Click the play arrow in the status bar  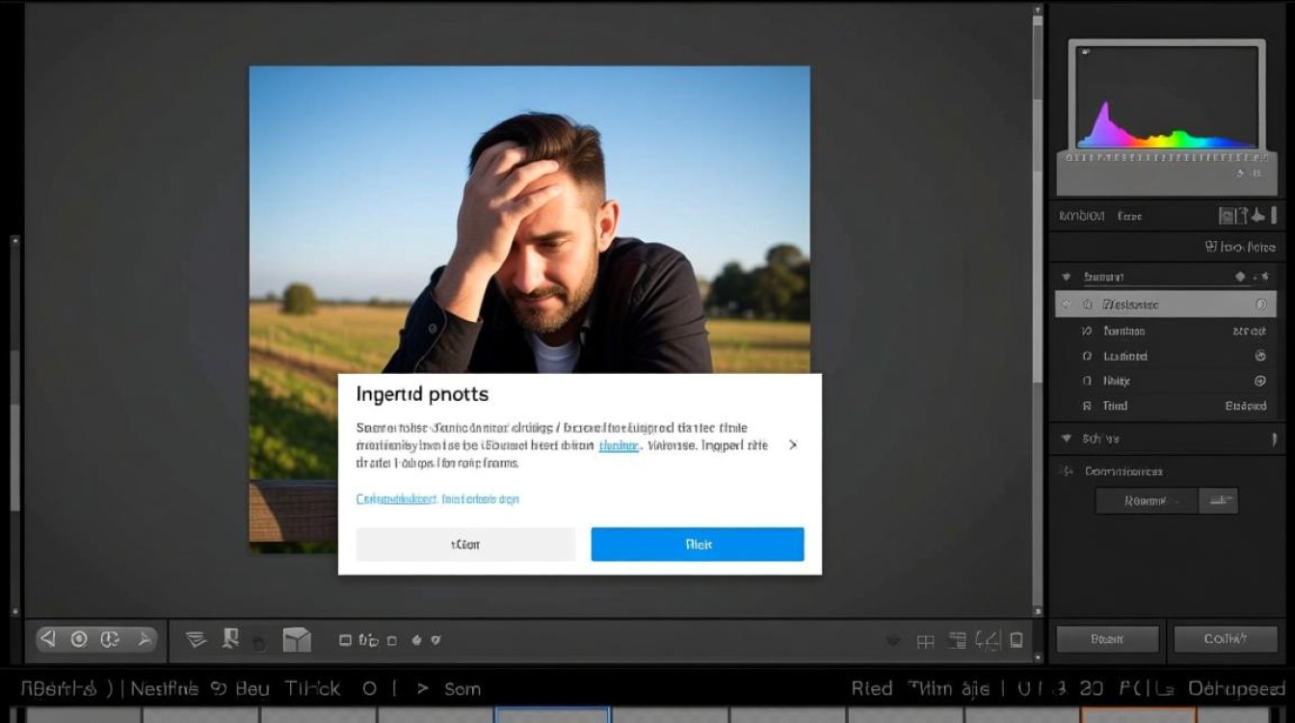pyautogui.click(x=422, y=688)
